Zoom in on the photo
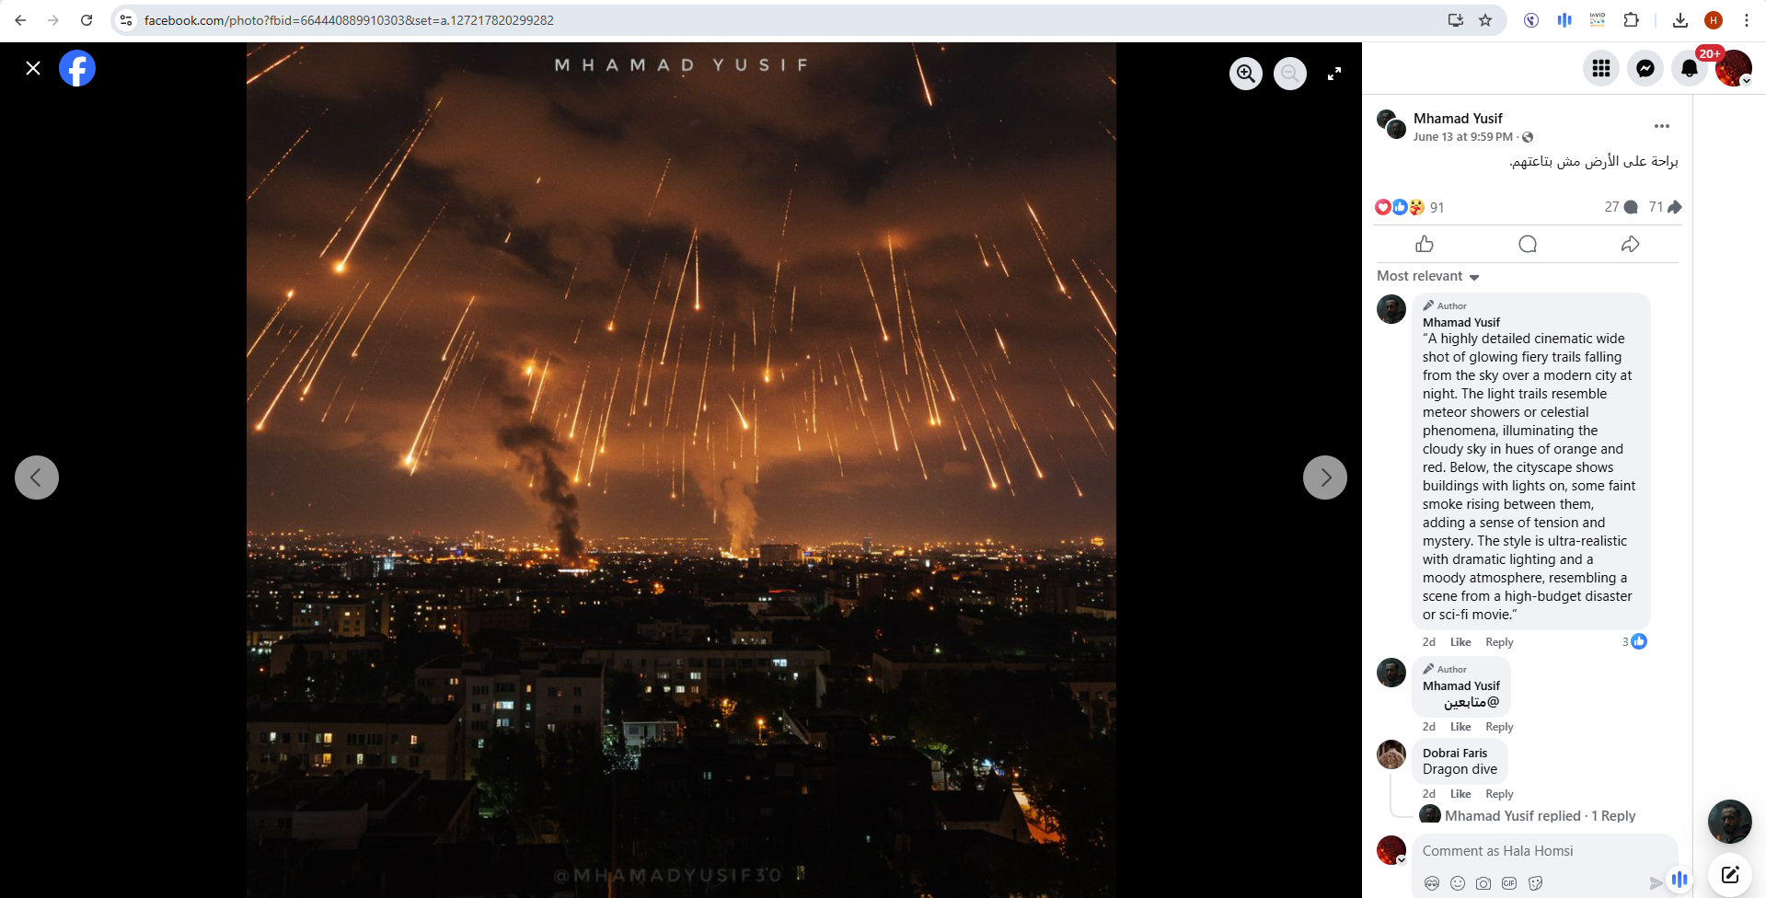The image size is (1766, 898). 1246,74
